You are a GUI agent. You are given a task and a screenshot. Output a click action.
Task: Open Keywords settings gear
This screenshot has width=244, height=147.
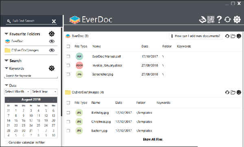(52, 68)
